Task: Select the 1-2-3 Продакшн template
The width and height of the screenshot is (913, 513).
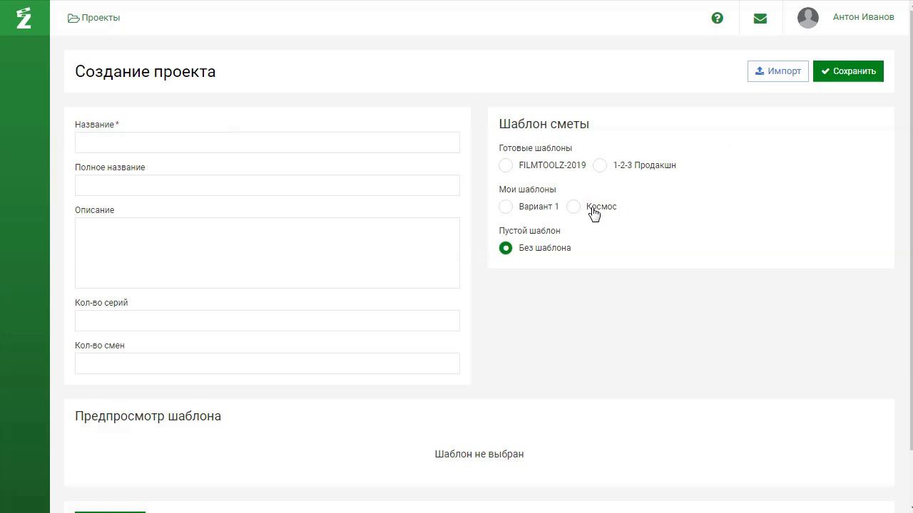Action: [x=600, y=165]
